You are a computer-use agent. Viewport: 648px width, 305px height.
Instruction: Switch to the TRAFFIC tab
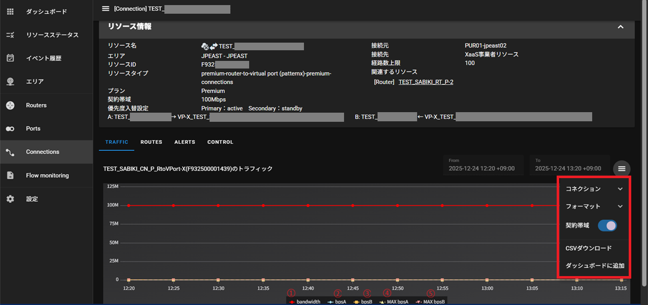click(117, 142)
